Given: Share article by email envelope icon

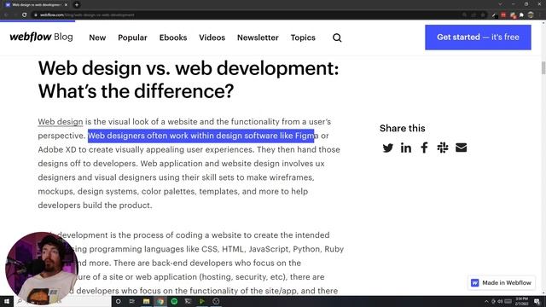Looking at the screenshot, I should click(x=461, y=148).
